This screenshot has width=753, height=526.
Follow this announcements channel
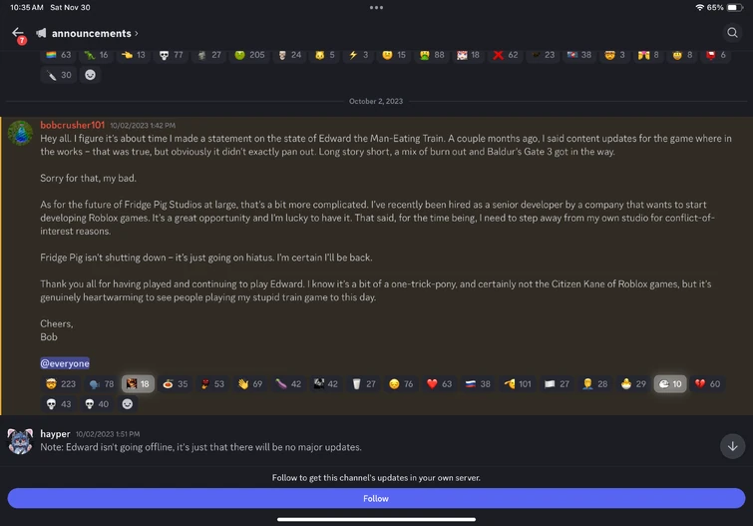click(x=376, y=499)
